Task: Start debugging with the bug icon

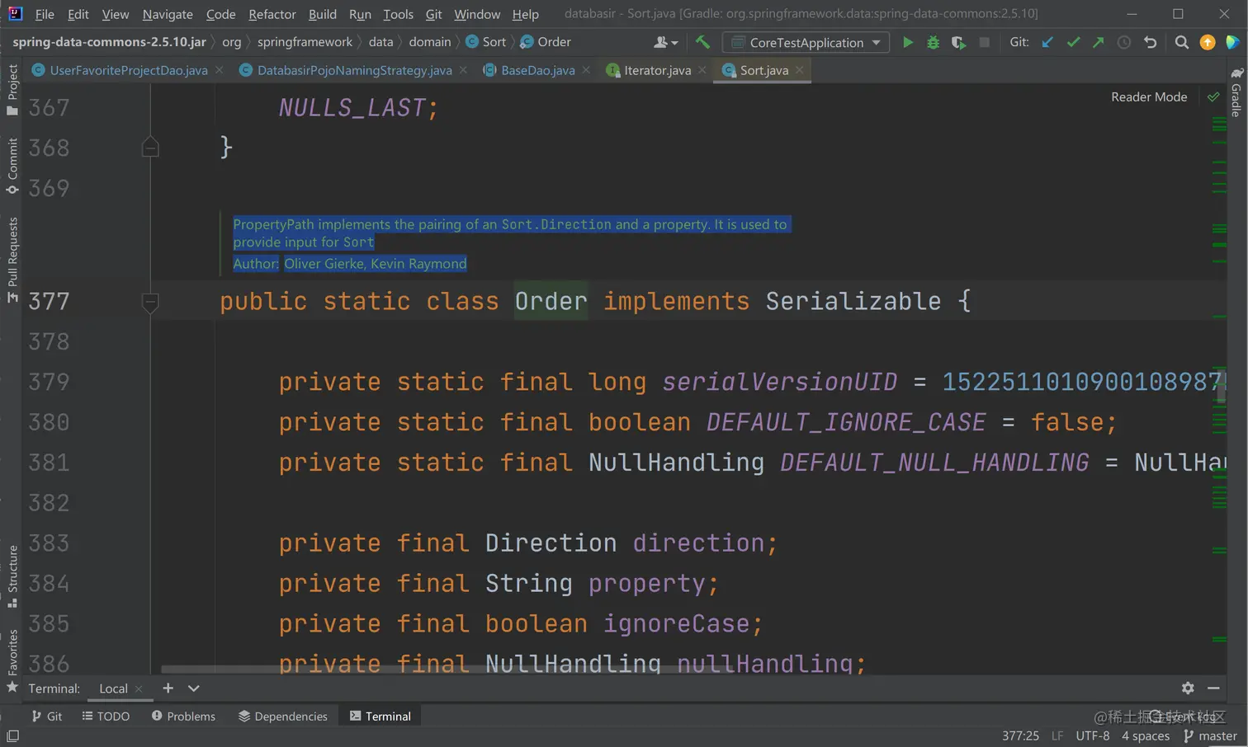Action: click(x=934, y=42)
